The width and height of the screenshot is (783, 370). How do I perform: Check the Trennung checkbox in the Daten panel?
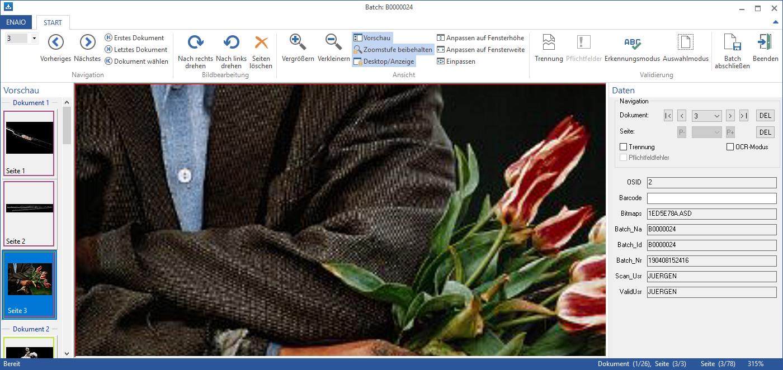[624, 146]
